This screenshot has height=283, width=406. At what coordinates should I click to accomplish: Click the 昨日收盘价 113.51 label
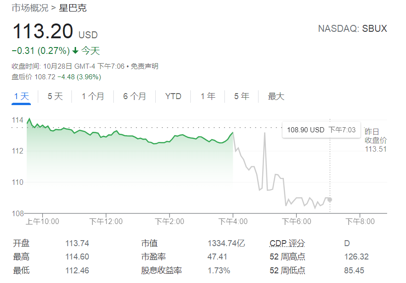pos(376,140)
